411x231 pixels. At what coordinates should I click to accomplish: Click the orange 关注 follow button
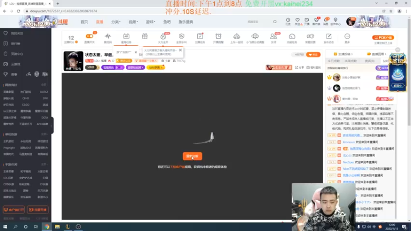(313, 54)
